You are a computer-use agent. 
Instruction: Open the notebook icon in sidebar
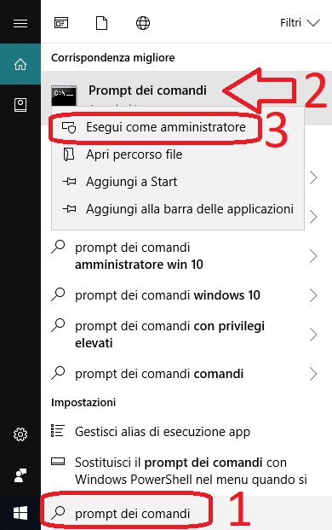[20, 105]
